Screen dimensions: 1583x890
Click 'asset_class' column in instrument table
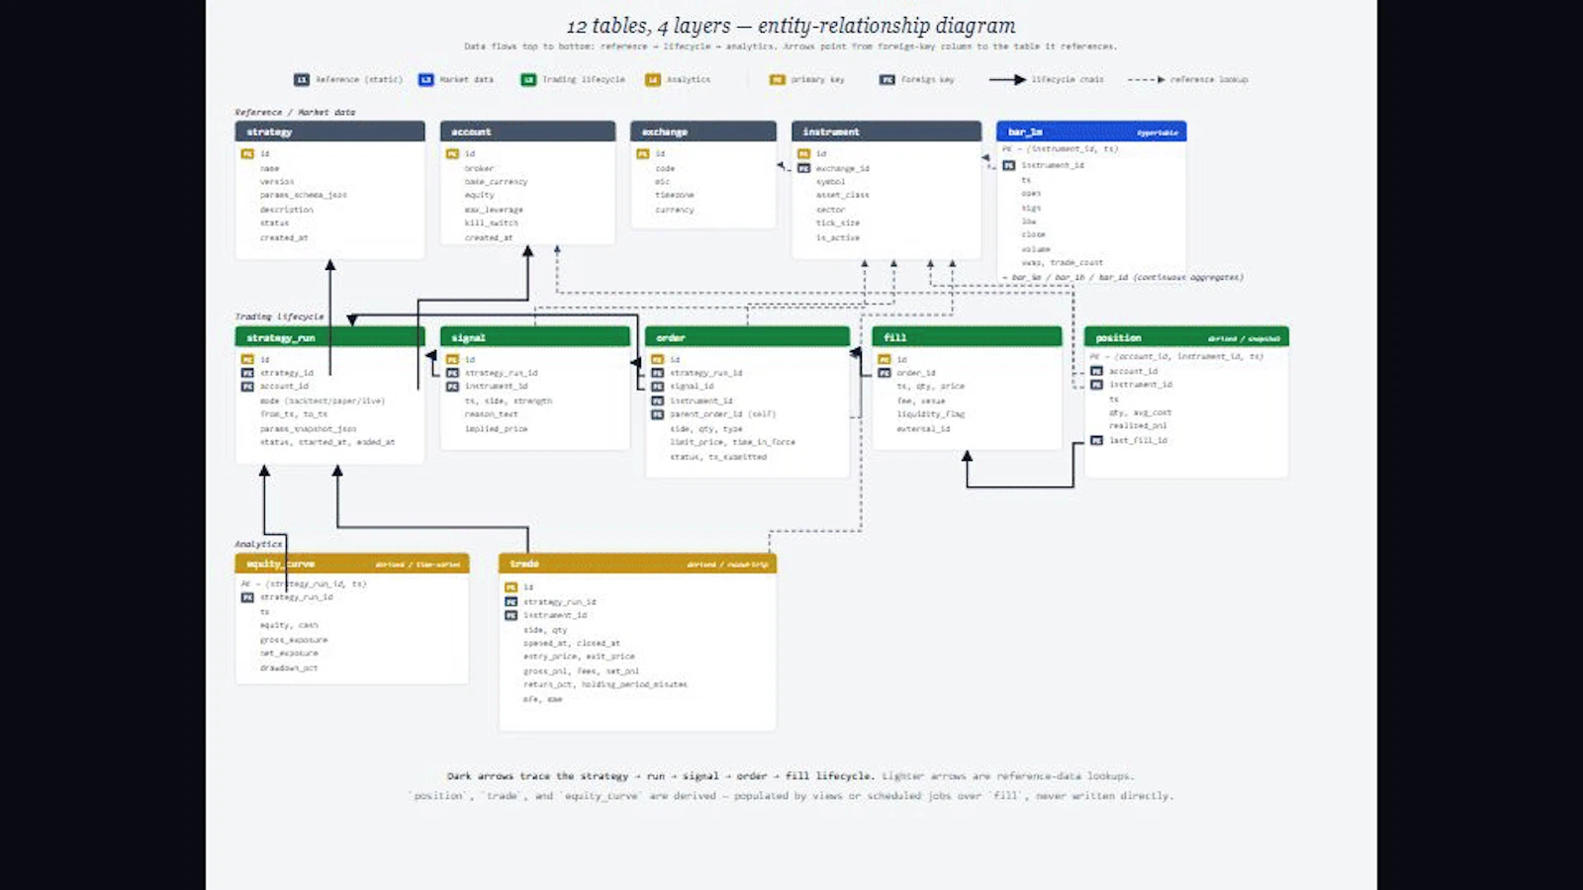(843, 195)
